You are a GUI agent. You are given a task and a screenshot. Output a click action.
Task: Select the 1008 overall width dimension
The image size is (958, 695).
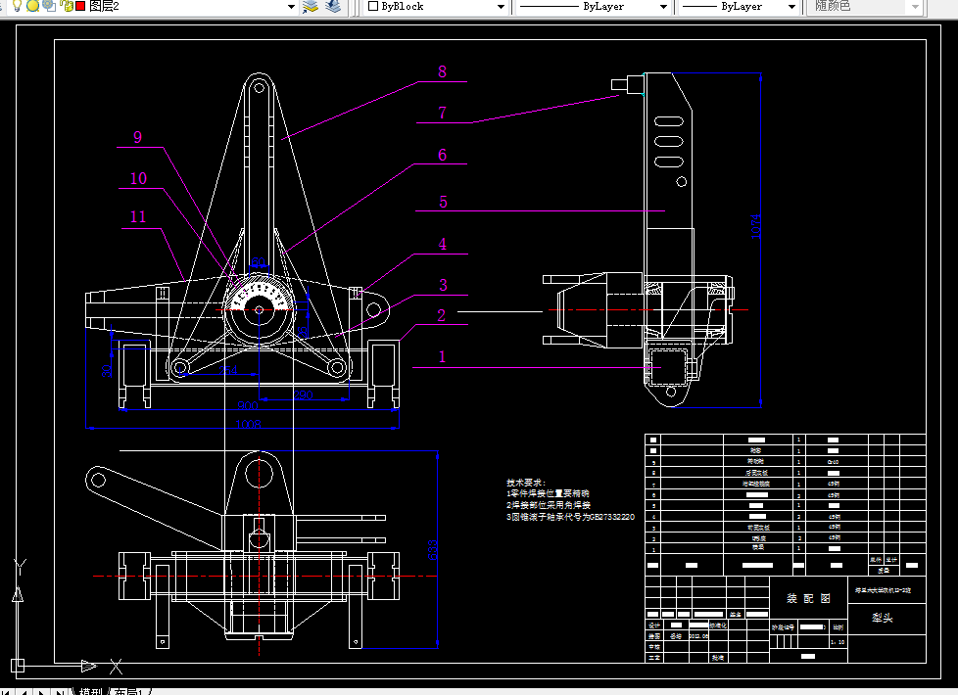pos(248,424)
